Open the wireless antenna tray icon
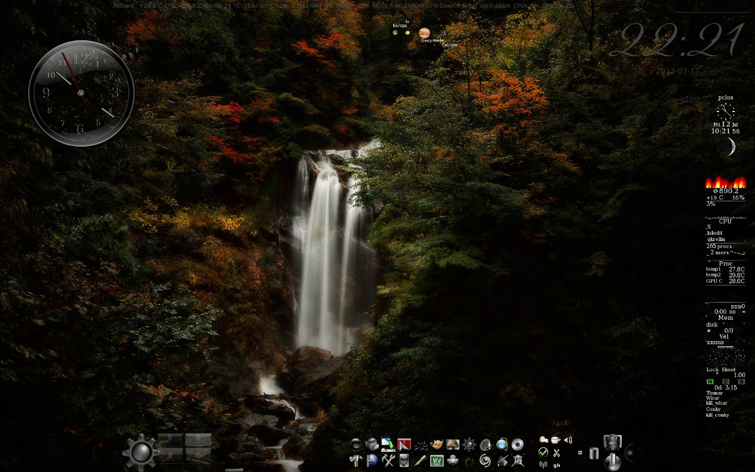 543,465
